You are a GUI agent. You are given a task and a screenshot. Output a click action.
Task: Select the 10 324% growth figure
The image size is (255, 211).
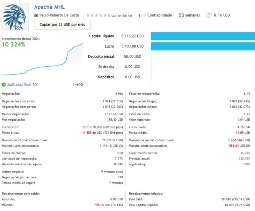click(x=13, y=45)
